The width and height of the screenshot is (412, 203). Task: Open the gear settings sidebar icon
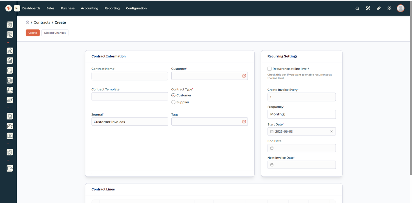click(10, 152)
